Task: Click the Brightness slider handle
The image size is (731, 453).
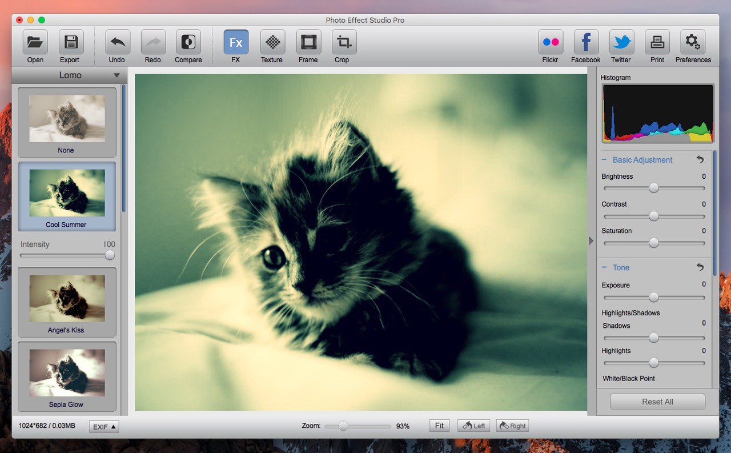Action: tap(654, 188)
